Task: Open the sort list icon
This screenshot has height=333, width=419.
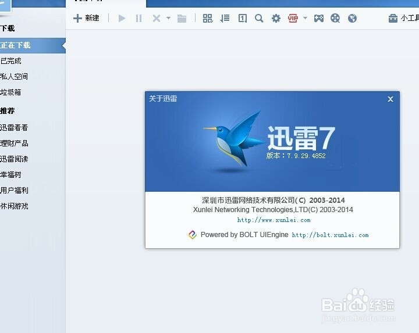Action: [x=225, y=19]
